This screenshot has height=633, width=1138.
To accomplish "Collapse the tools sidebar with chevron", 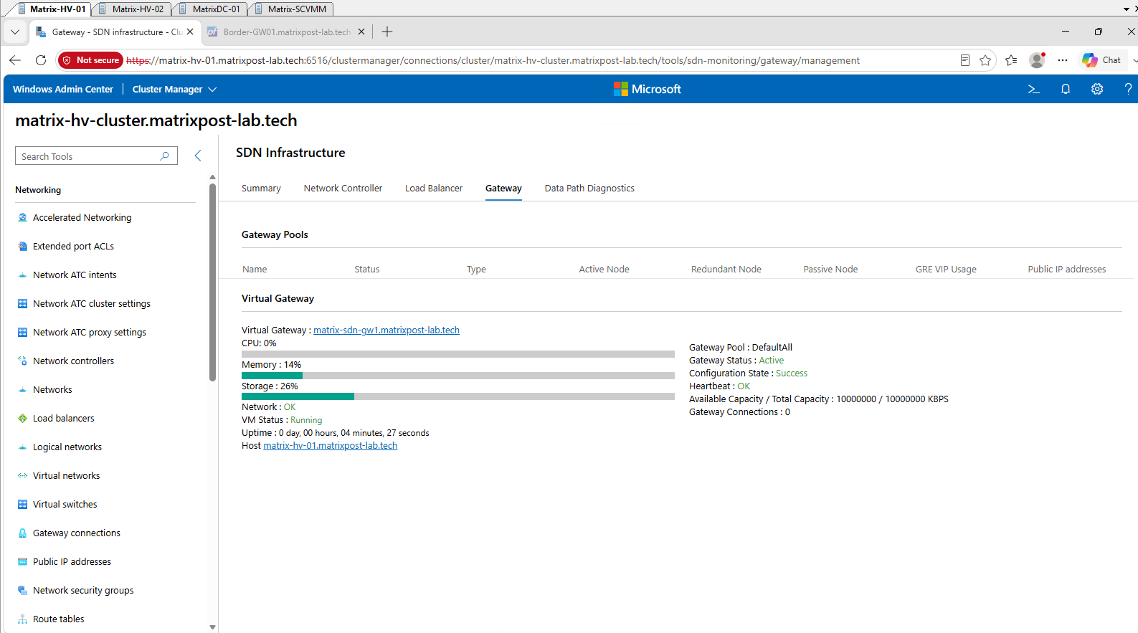I will click(198, 156).
